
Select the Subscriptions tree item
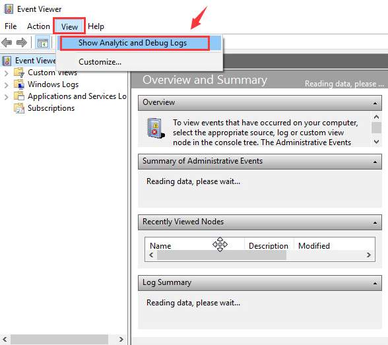pyautogui.click(x=51, y=108)
